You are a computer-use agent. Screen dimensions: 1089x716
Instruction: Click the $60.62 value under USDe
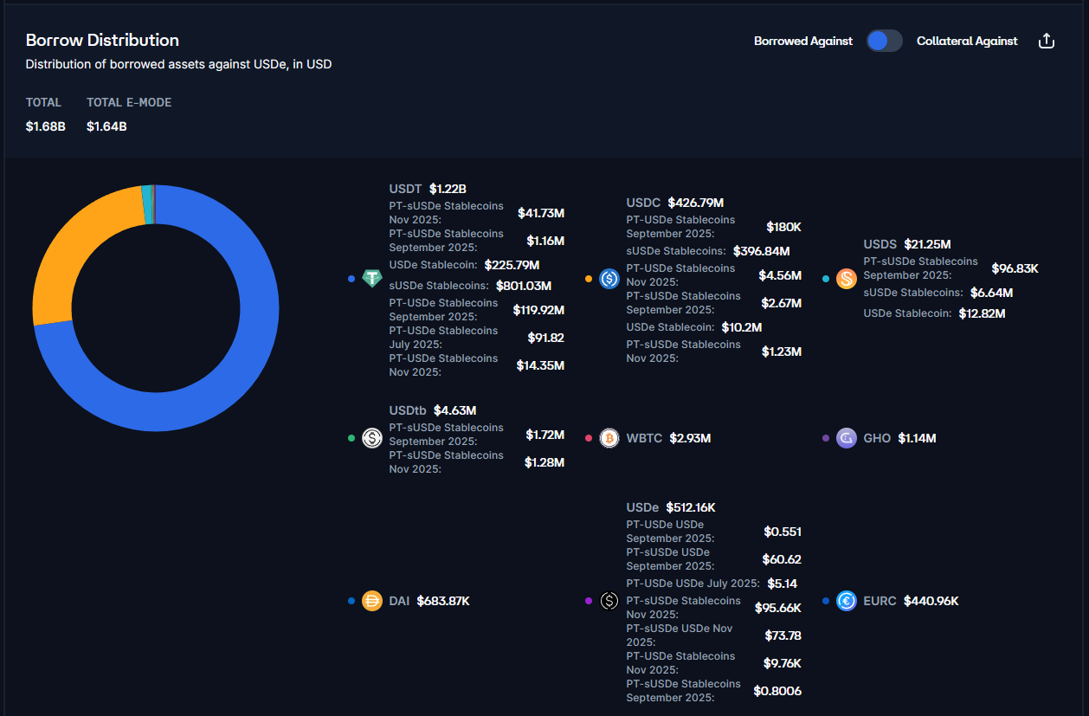point(782,559)
